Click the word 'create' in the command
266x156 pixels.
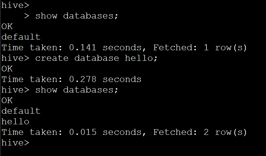click(x=52, y=58)
